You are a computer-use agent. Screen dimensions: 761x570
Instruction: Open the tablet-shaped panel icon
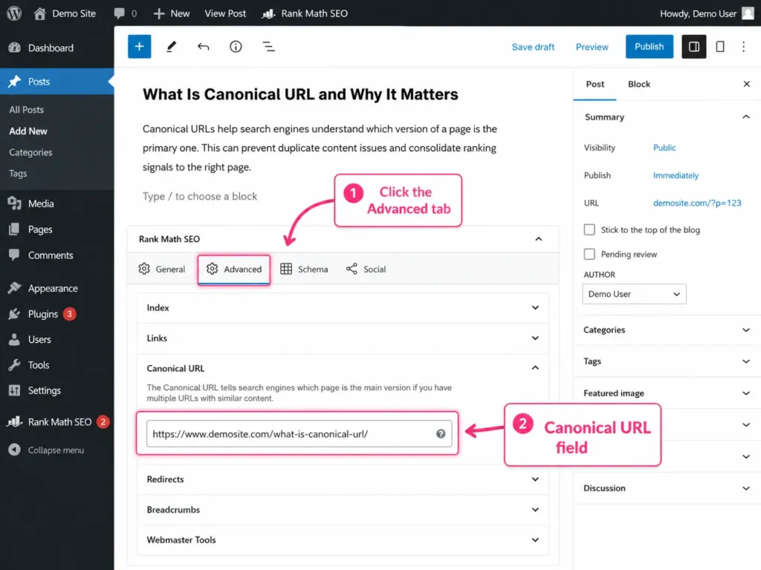(720, 47)
